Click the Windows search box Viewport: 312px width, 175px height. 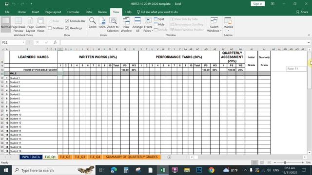click(x=54, y=170)
